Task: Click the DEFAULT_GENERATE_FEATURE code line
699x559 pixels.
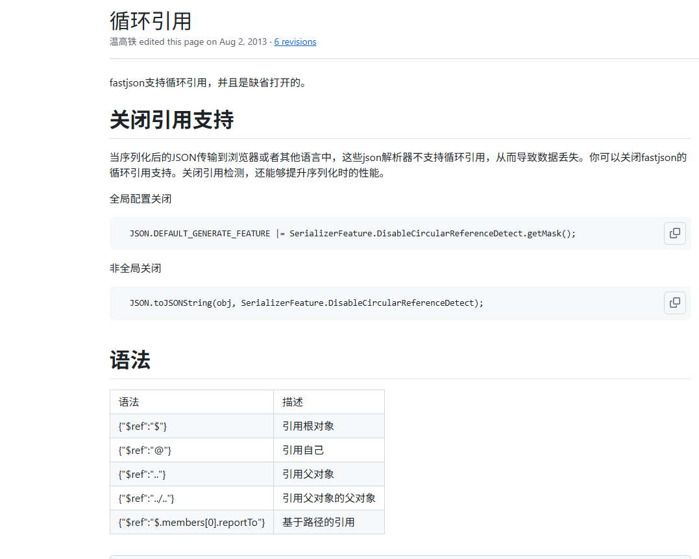Action: [352, 234]
